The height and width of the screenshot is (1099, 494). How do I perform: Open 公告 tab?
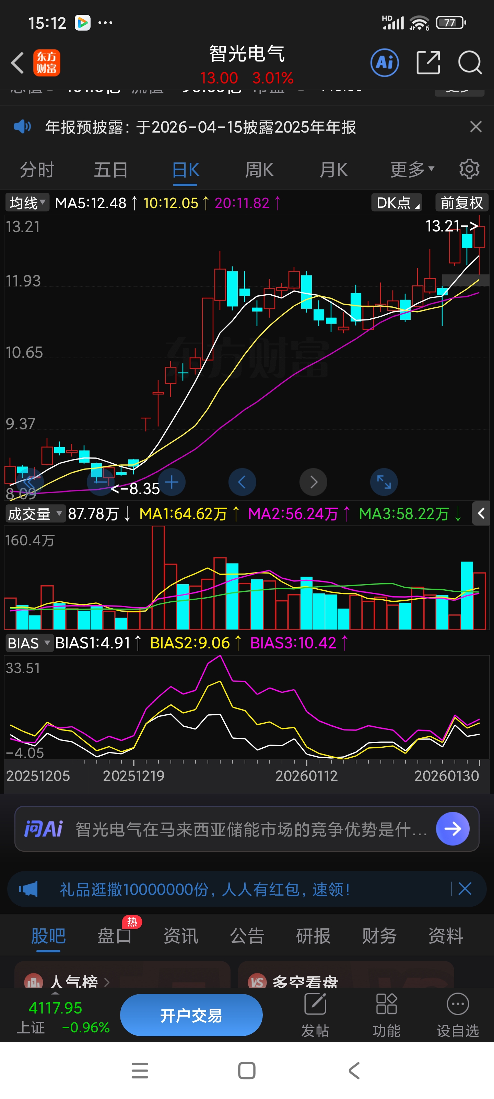[247, 936]
